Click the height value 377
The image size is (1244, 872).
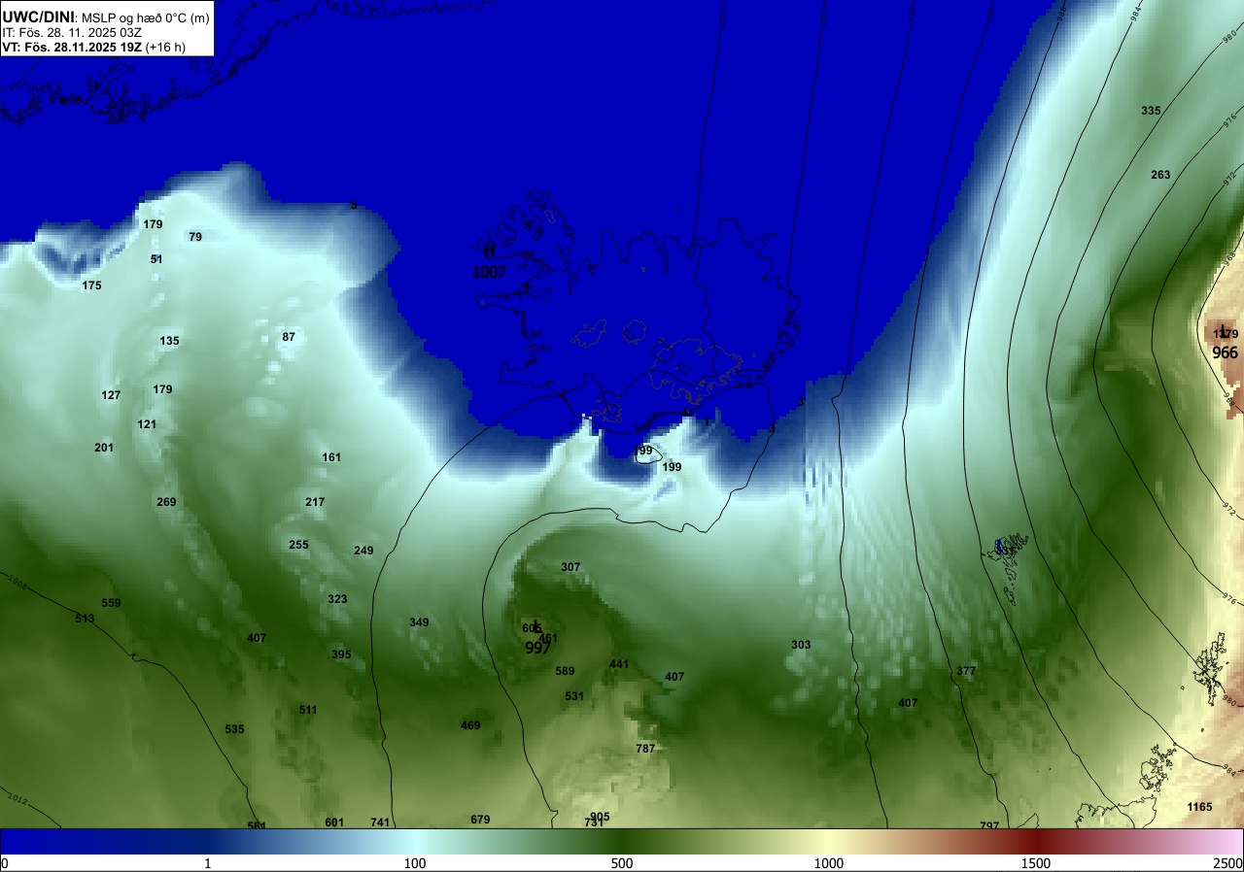(x=966, y=671)
